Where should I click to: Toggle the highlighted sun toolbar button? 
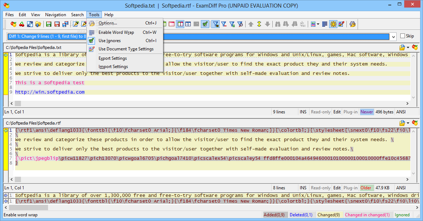(x=333, y=24)
